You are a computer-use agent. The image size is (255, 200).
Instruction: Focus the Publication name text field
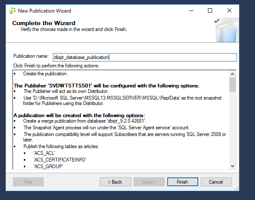[145, 57]
